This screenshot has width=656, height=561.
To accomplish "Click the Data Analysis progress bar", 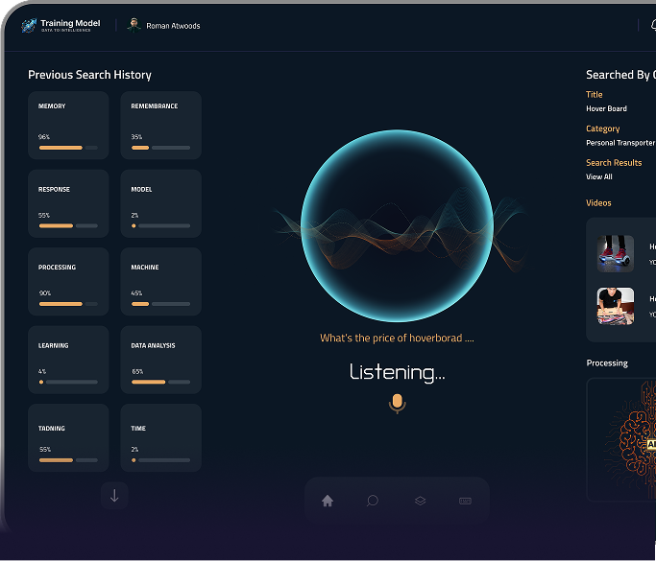I will (x=160, y=382).
